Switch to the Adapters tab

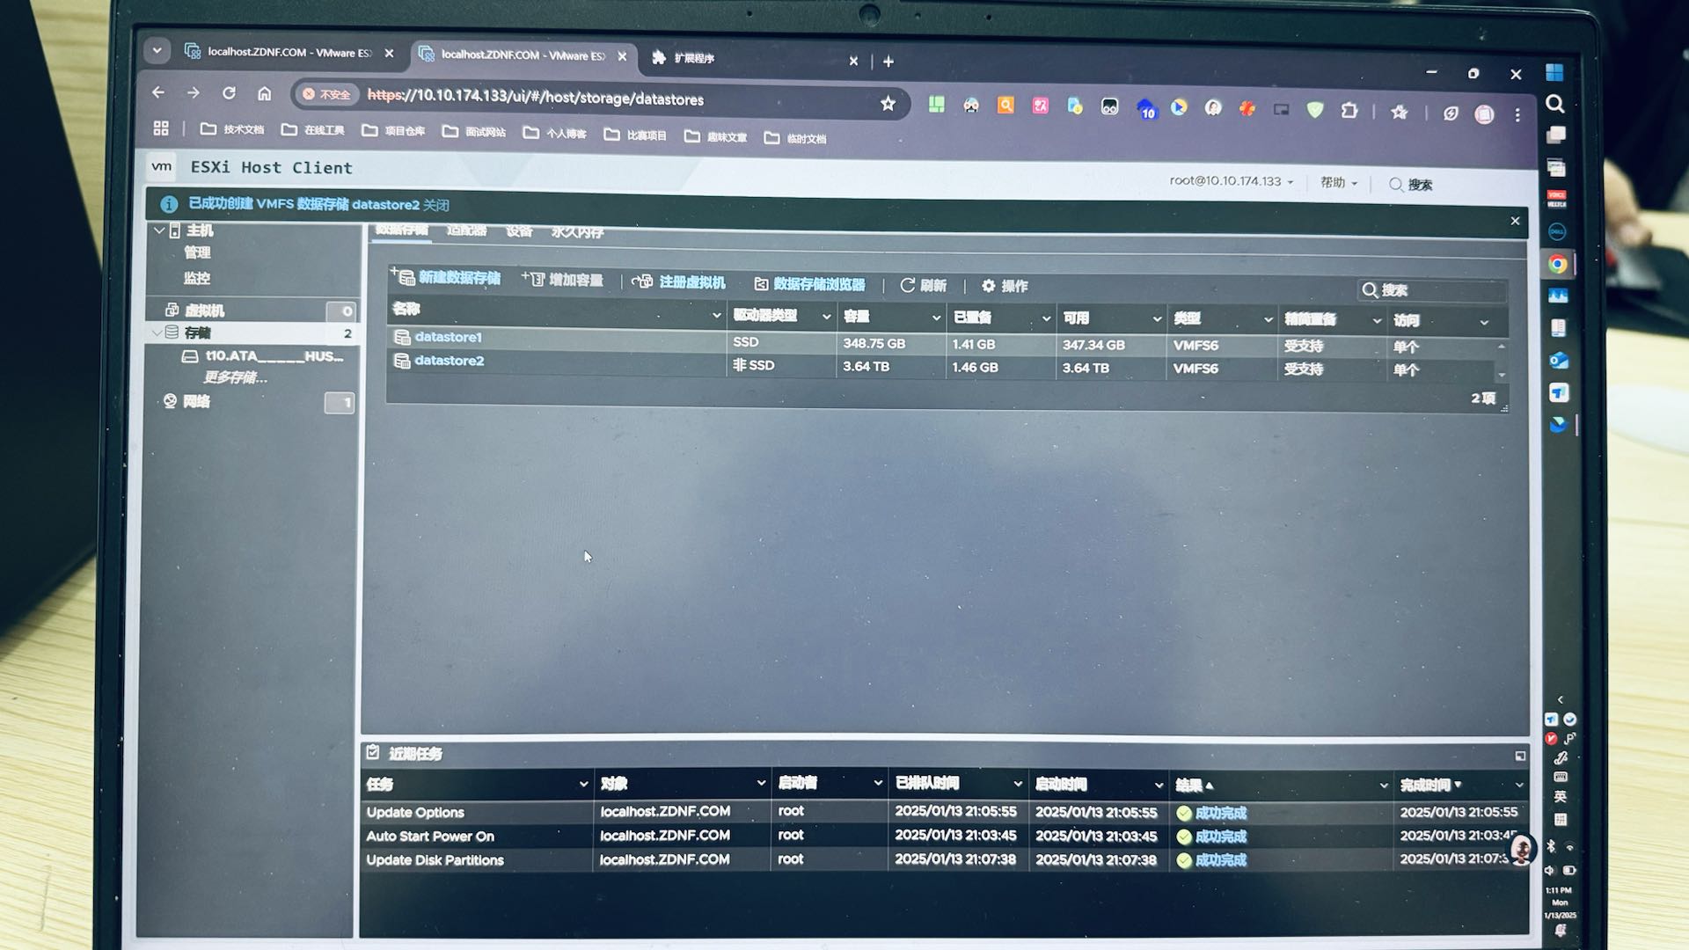pyautogui.click(x=466, y=230)
